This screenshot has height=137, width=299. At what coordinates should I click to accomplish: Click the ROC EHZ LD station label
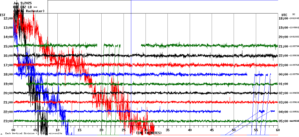click(25, 7)
